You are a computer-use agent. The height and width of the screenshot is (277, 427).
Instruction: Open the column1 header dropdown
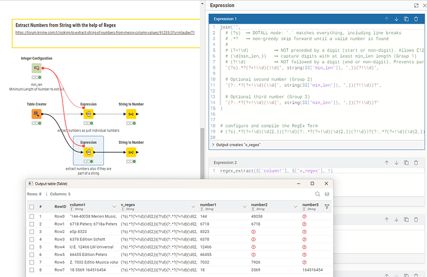pos(113,206)
